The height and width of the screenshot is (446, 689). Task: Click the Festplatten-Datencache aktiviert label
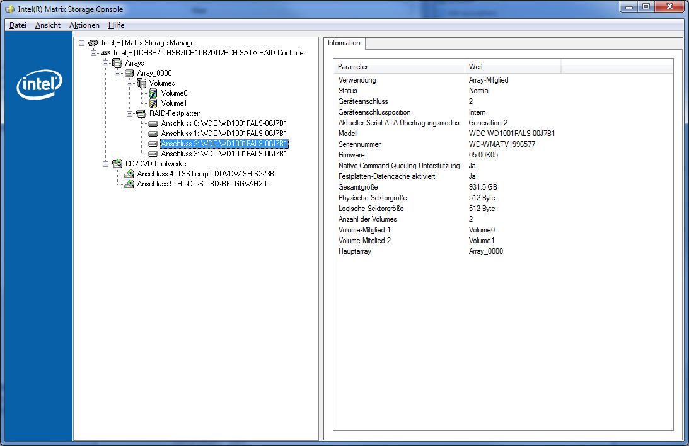click(x=386, y=176)
